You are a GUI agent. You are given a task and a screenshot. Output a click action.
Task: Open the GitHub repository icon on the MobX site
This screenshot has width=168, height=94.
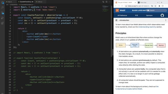tap(162, 15)
